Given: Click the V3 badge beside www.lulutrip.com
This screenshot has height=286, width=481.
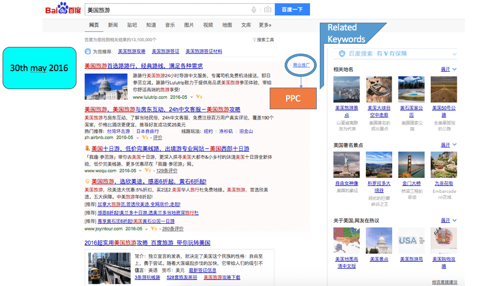Looking at the screenshot, I should pos(199,97).
